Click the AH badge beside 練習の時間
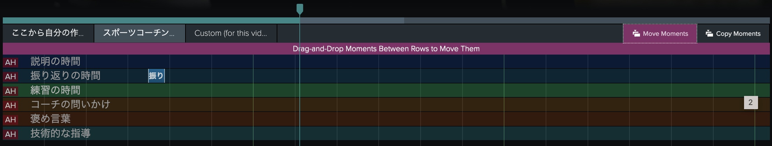 [10, 91]
